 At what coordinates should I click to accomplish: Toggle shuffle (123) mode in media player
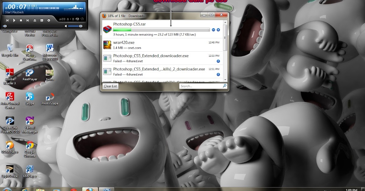pyautogui.click(x=82, y=19)
